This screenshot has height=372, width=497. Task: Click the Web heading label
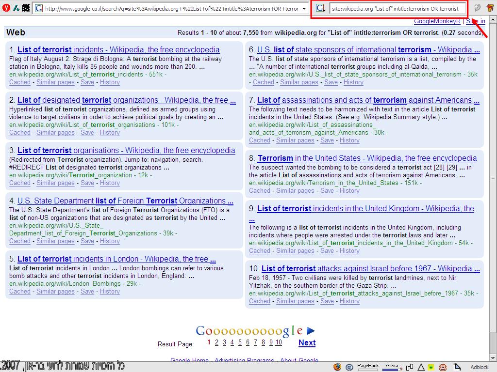(x=16, y=32)
